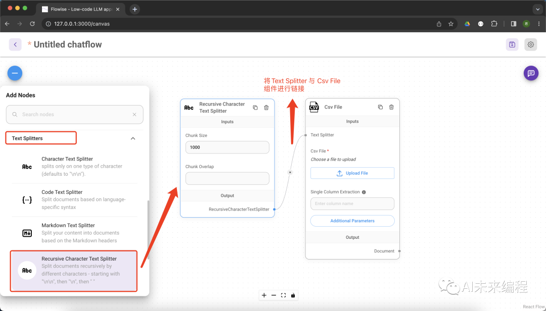Screen dimensions: 546x311
Task: Select Character Text Splitter from the list
Action: [74, 167]
